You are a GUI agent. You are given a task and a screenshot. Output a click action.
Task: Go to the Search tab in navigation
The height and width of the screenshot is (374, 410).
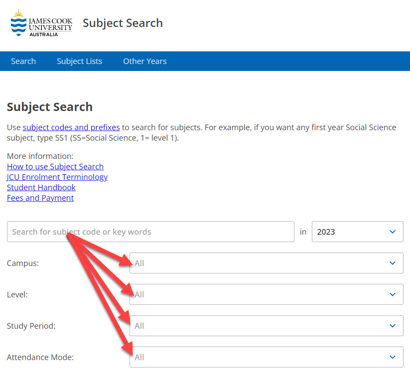tap(23, 61)
